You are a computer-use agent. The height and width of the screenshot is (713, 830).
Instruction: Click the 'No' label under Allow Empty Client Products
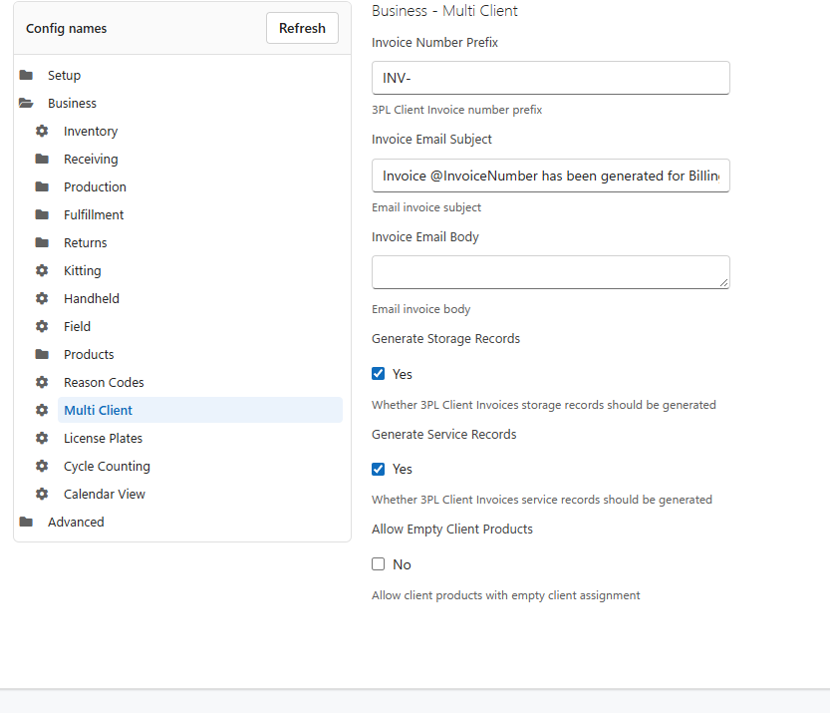(x=402, y=564)
